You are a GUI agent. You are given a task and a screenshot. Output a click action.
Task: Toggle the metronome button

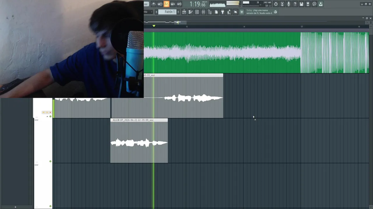[x=154, y=4]
